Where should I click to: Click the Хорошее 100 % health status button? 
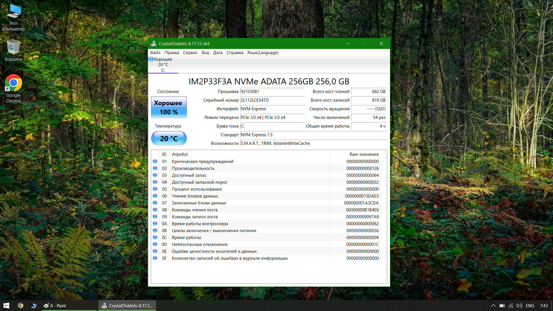(x=169, y=107)
